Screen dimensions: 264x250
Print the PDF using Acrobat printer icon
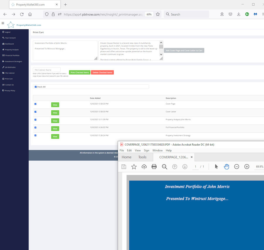click(x=154, y=167)
